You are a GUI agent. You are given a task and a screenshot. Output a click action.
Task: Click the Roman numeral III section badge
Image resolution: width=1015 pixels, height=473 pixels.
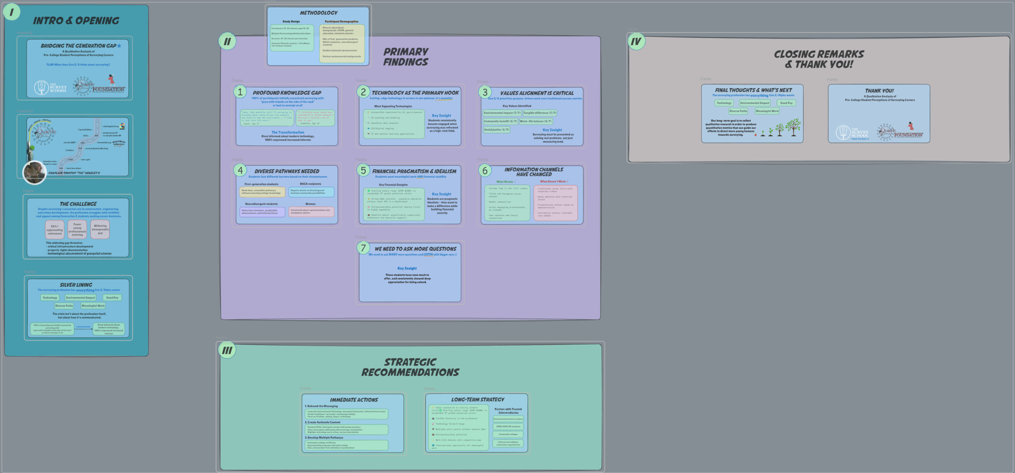pos(227,350)
